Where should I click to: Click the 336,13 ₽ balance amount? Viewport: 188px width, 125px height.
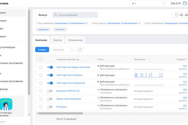[175, 3]
